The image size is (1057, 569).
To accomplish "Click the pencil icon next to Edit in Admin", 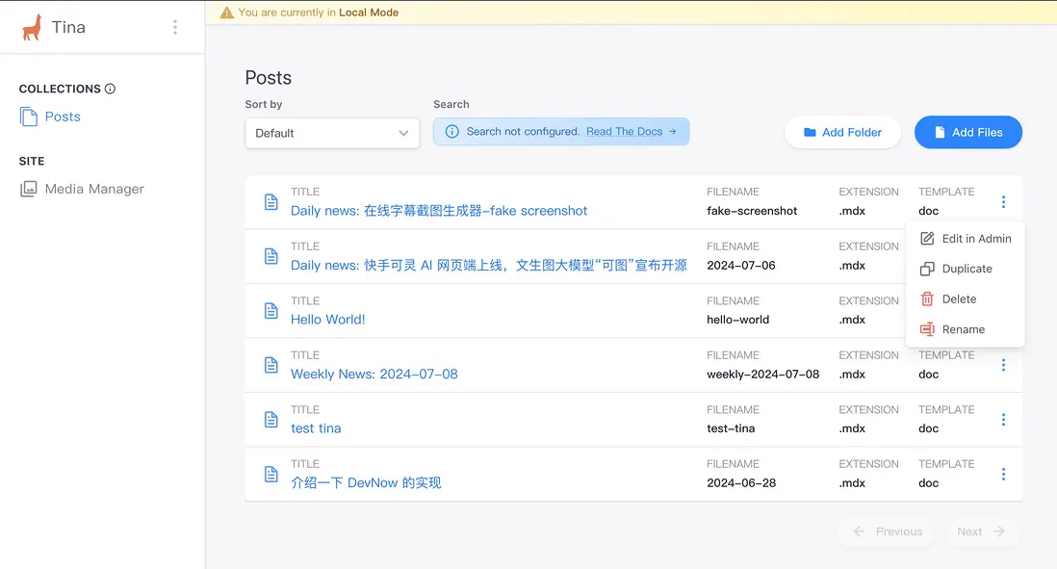I will click(x=926, y=238).
